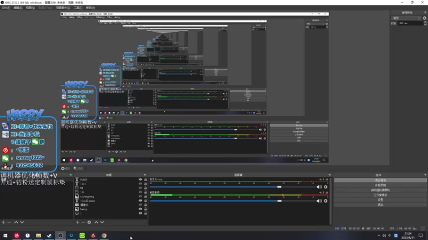This screenshot has height=240, width=428.
Task: Click the 开始录制 start recording button
Action: (380, 185)
